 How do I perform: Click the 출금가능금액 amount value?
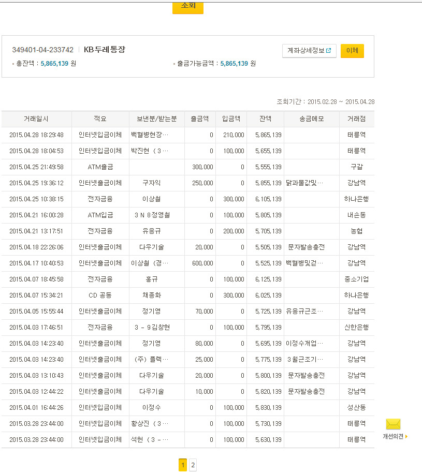click(x=234, y=64)
